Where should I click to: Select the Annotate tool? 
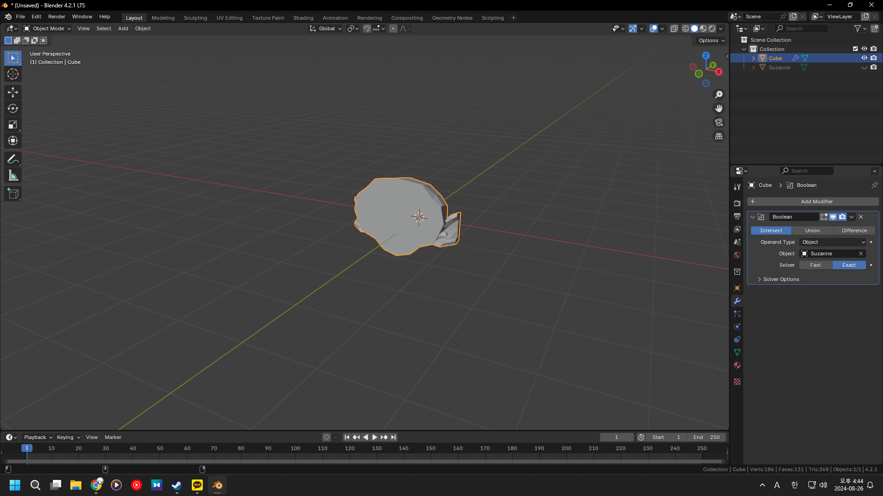click(x=13, y=159)
